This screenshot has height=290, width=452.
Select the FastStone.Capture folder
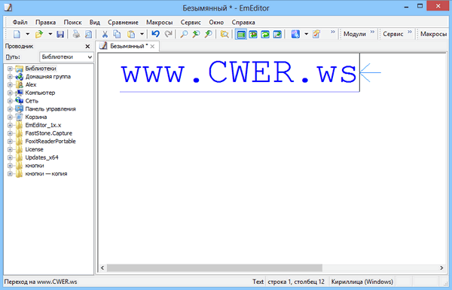pos(49,133)
